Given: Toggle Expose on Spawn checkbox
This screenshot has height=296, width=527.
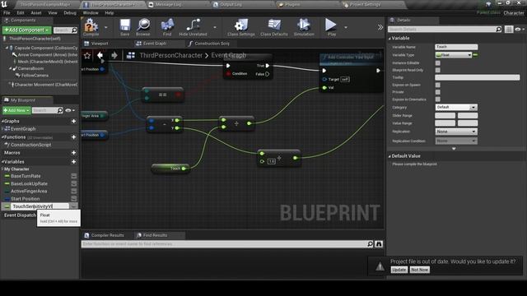Looking at the screenshot, I should click(437, 85).
